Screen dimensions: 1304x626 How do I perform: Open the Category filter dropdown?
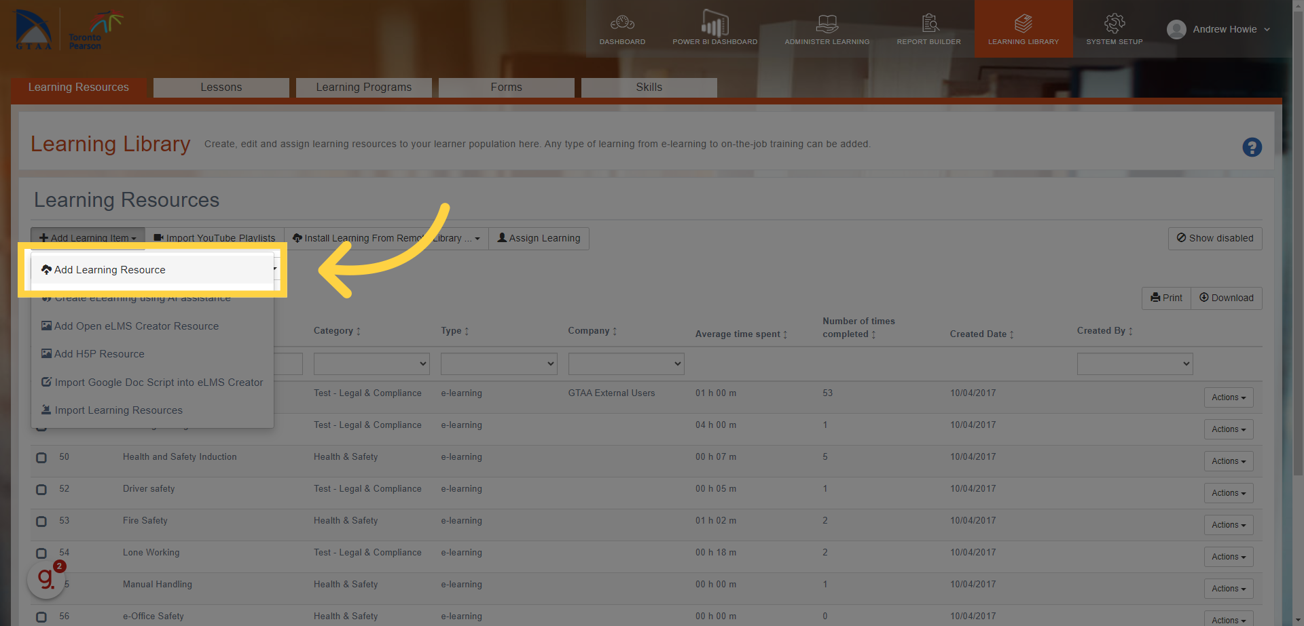[x=372, y=364]
